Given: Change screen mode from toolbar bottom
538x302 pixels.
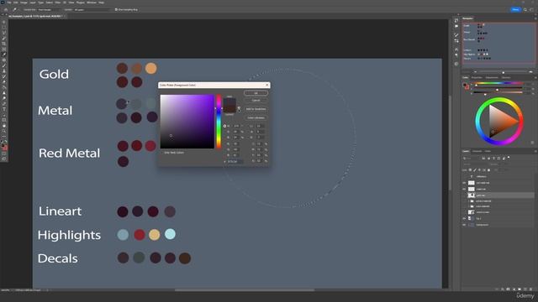Looking at the screenshot, I should coord(4,159).
